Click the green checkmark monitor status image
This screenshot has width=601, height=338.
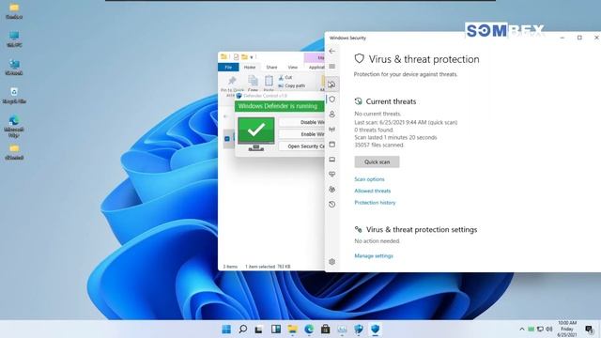point(256,133)
